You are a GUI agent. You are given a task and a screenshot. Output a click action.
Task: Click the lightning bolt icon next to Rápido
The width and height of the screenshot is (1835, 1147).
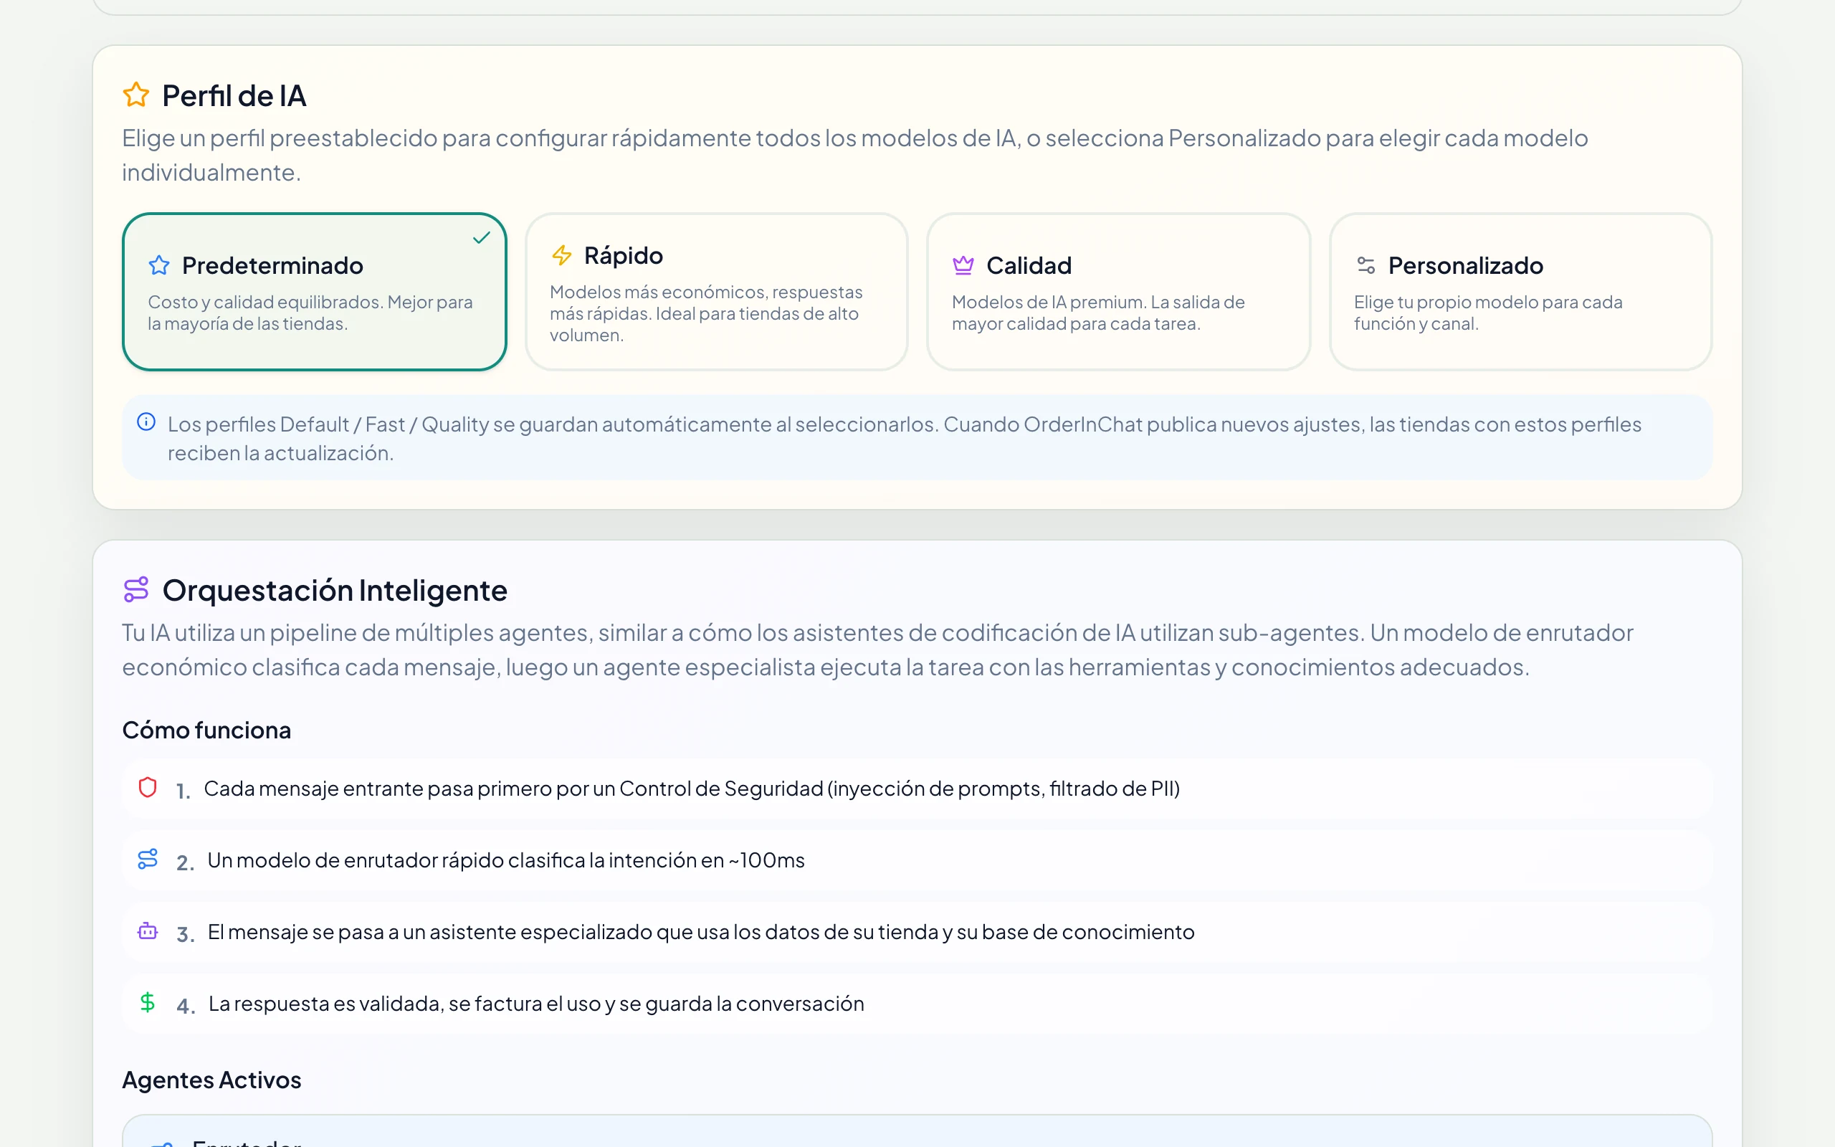pyautogui.click(x=562, y=256)
